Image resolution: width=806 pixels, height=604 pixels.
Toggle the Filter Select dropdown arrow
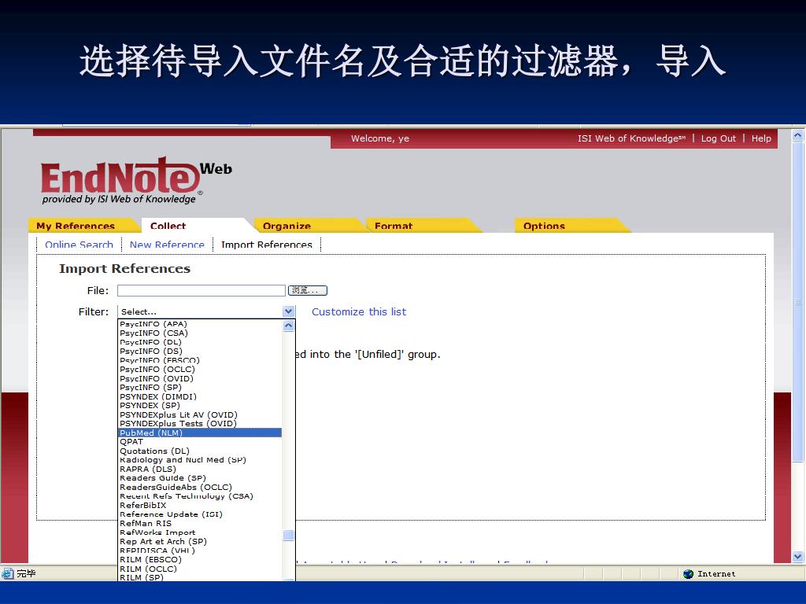pos(288,311)
